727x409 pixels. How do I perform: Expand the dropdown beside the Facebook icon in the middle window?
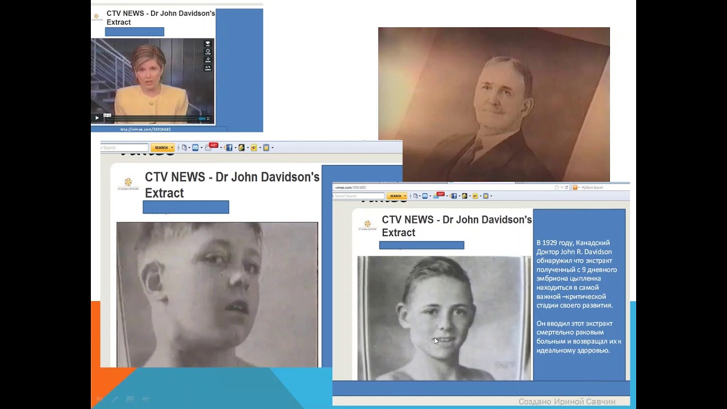click(235, 148)
